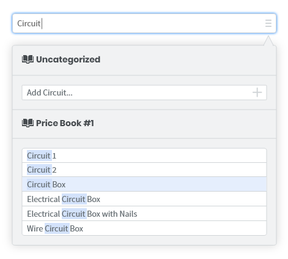
Task: Click the plus icon beside Add Circuit
Action: [257, 92]
